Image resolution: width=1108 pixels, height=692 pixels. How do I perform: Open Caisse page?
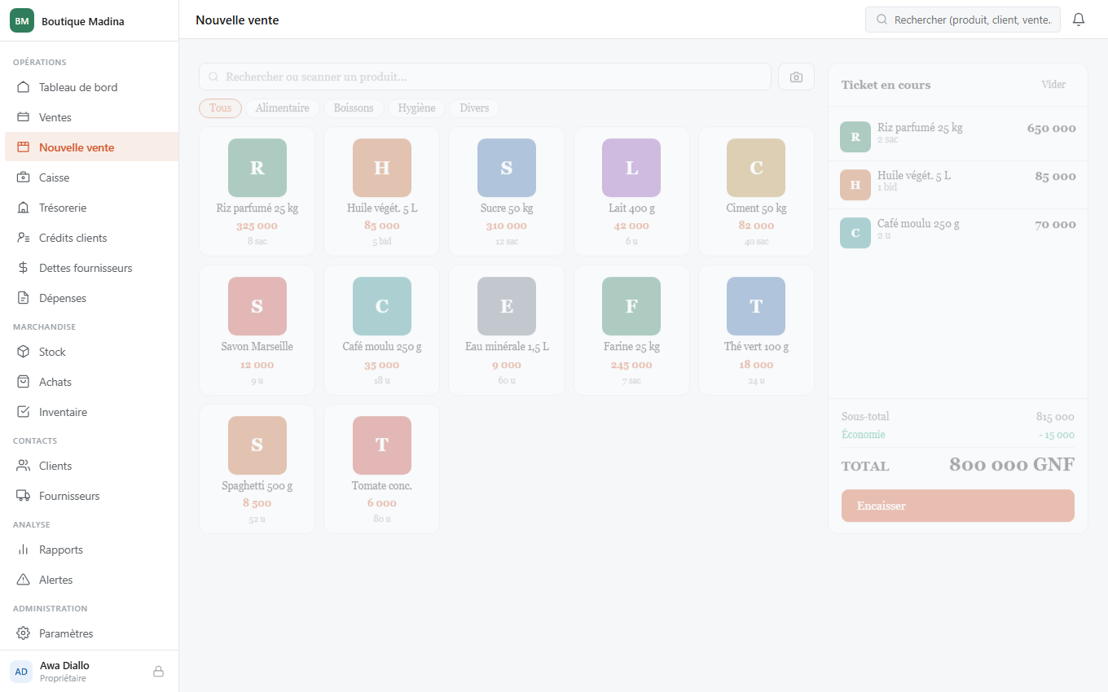coord(91,177)
